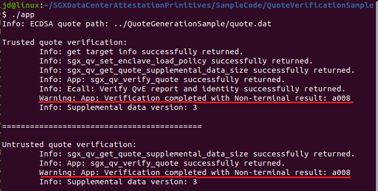This screenshot has width=378, height=191.
Task: Click the last Supplemental data version line
Action: pos(118,182)
